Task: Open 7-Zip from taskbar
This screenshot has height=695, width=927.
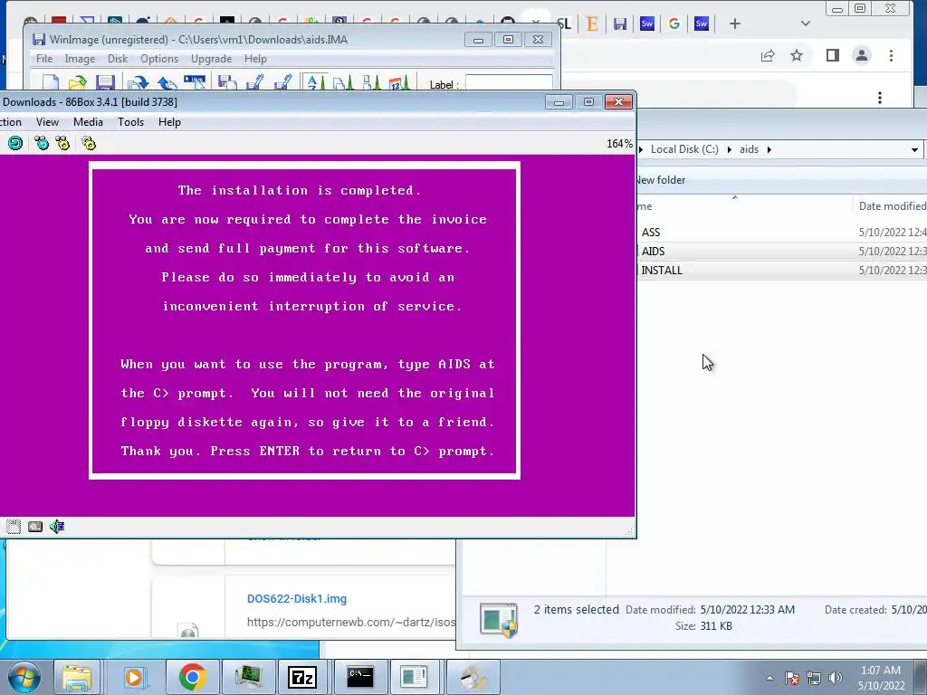Action: click(x=302, y=677)
